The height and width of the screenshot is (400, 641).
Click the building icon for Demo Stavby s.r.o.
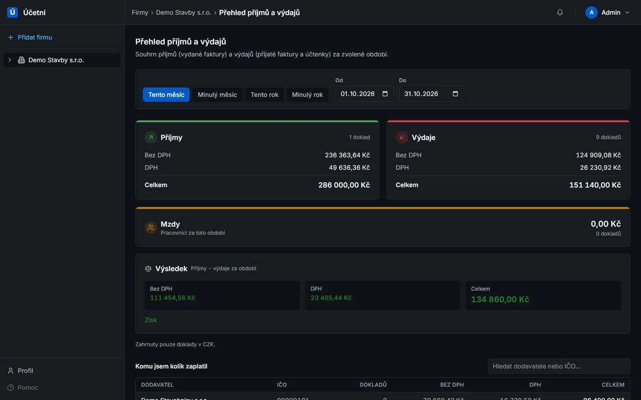pyautogui.click(x=21, y=60)
